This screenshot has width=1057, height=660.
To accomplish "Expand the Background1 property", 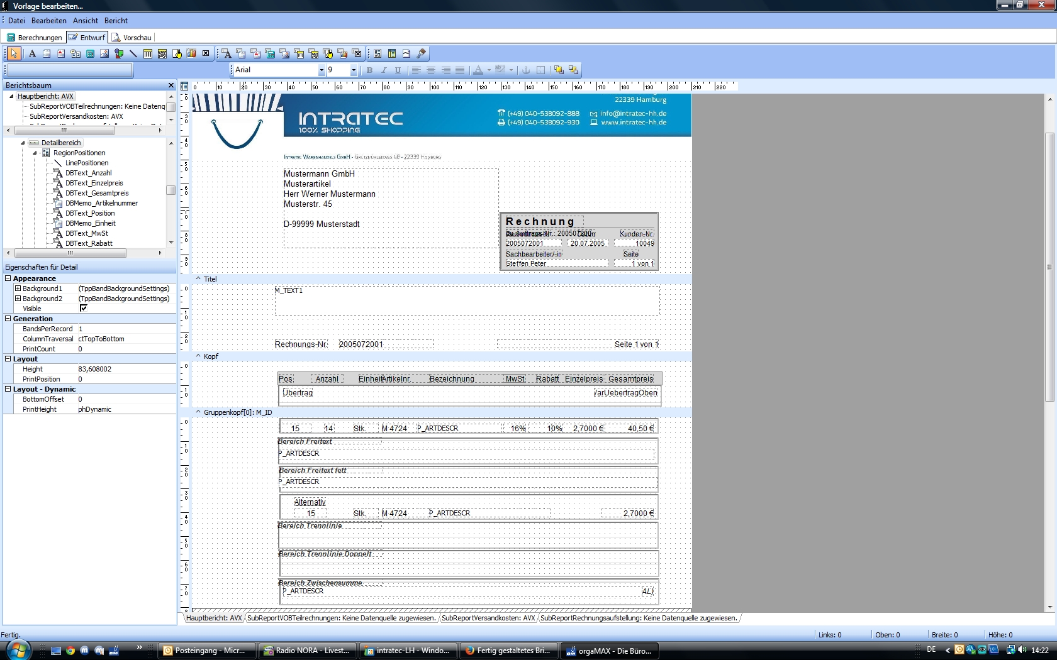I will click(x=18, y=288).
